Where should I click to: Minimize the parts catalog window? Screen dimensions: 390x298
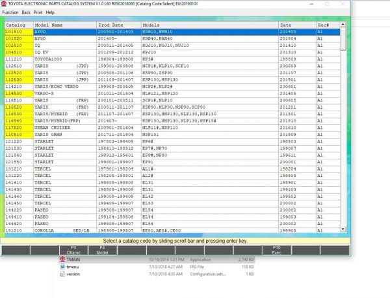pyautogui.click(x=312, y=4)
